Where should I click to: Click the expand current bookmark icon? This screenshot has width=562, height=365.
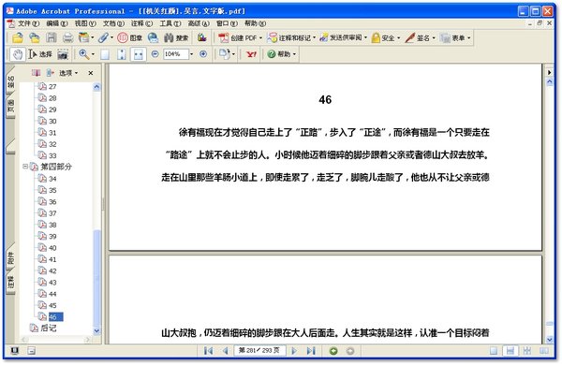[x=50, y=73]
